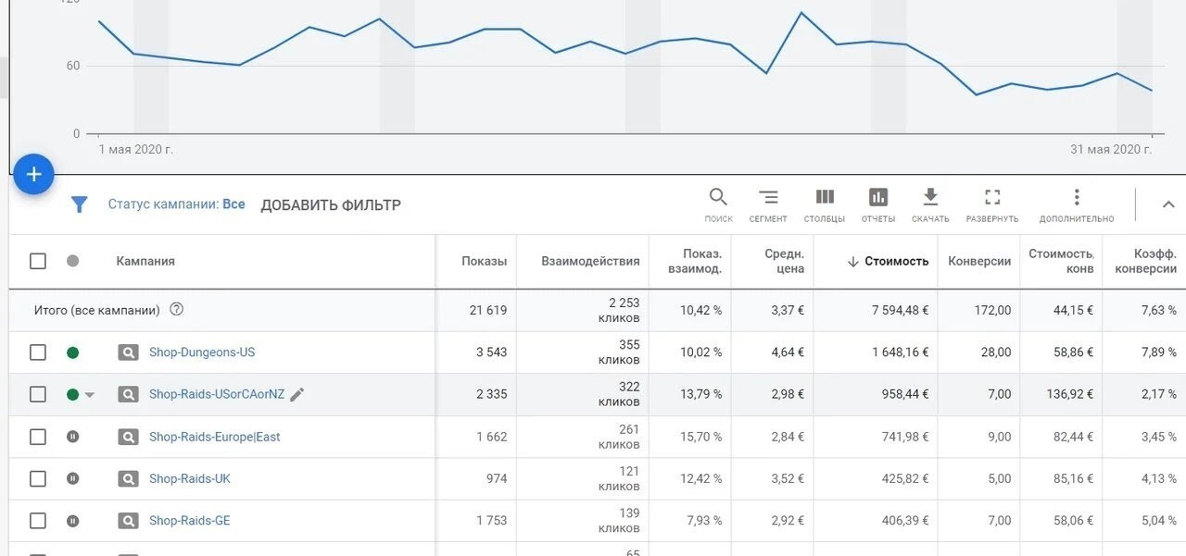Select the 425,82 € cost cell
Viewport: 1186px width, 556px height.
905,478
